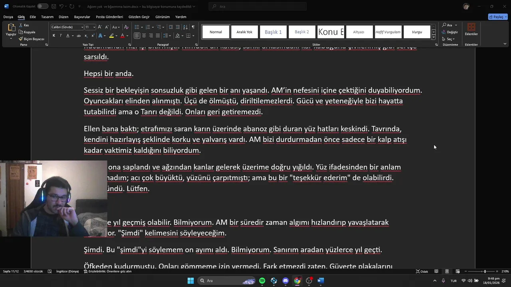Collapse the ribbon with the chevron

tap(505, 44)
